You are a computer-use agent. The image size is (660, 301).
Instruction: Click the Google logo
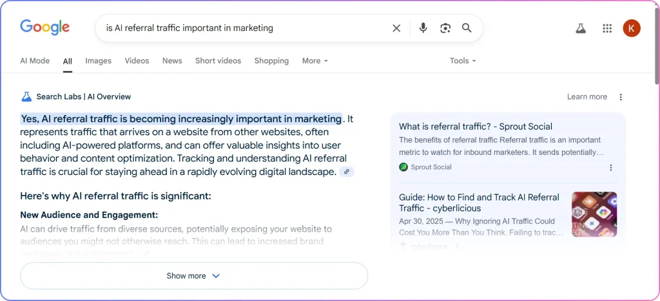(44, 27)
